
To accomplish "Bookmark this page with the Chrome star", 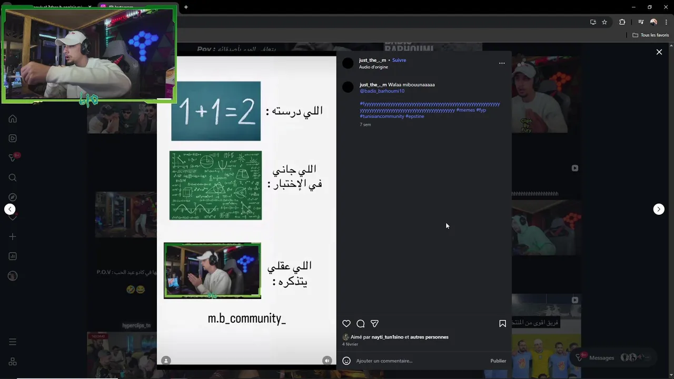I will click(604, 22).
